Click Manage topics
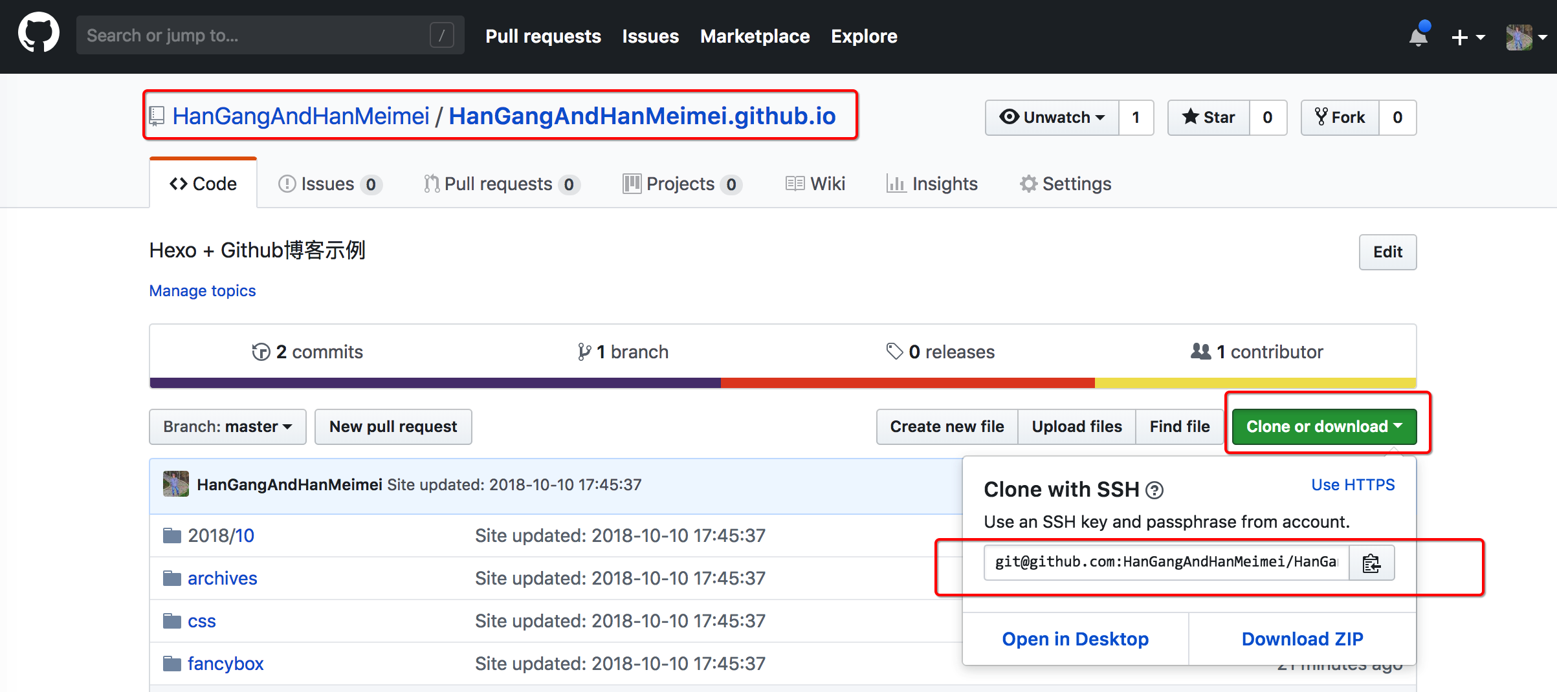1557x692 pixels. [x=203, y=291]
